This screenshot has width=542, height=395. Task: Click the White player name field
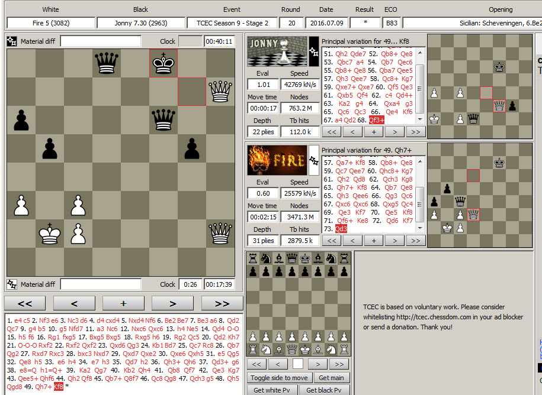point(51,23)
